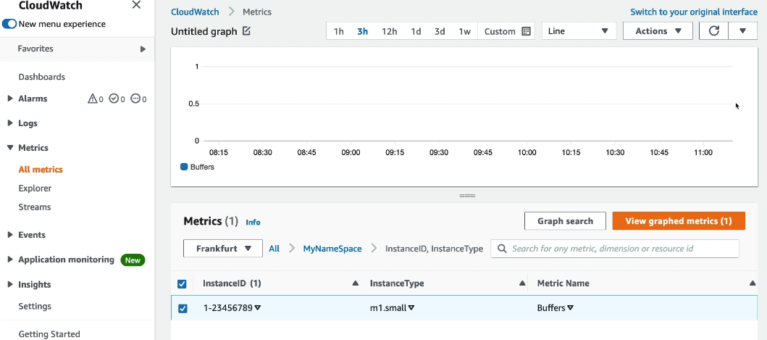Click the OK alarms checkmark icon

(114, 99)
